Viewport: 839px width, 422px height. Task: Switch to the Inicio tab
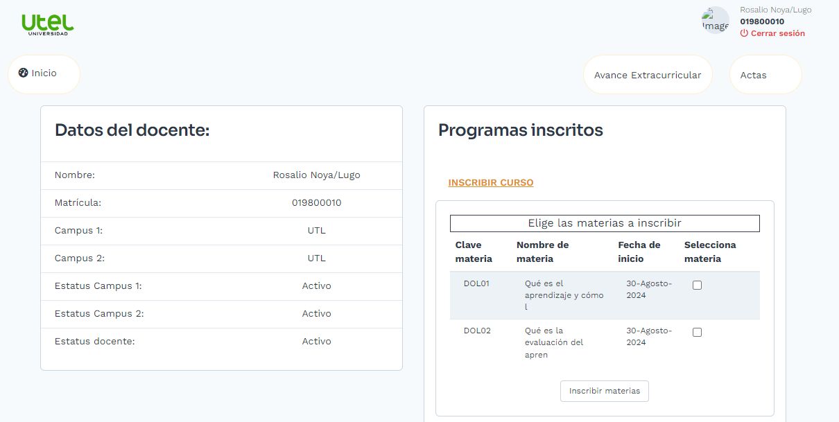(44, 72)
